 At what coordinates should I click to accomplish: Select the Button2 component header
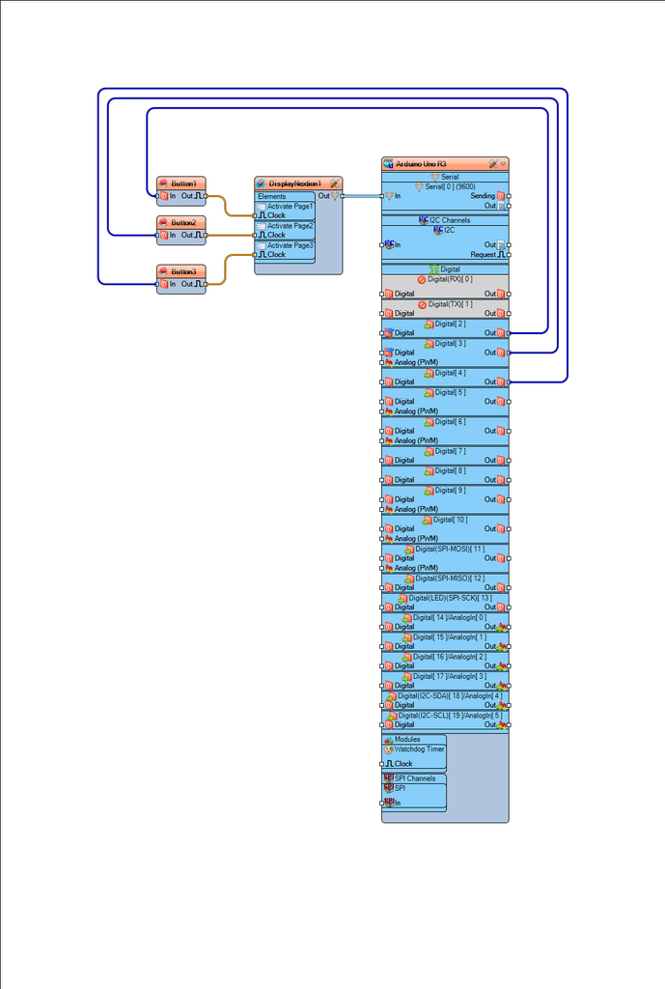[180, 223]
